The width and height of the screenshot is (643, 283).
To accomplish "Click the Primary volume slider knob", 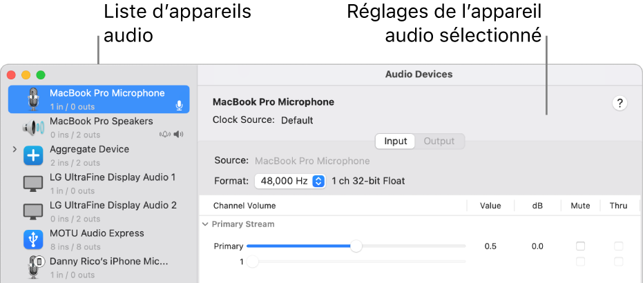I will tap(356, 246).
